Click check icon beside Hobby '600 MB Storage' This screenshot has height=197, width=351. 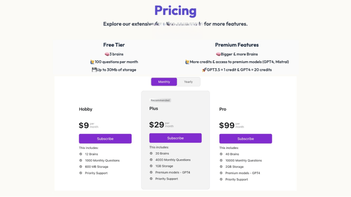[x=81, y=167]
